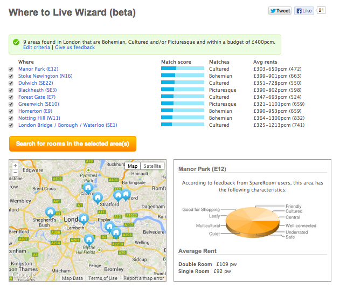This screenshot has height=287, width=340.
Task: Click Terms of Use on the map
Action: (103, 278)
